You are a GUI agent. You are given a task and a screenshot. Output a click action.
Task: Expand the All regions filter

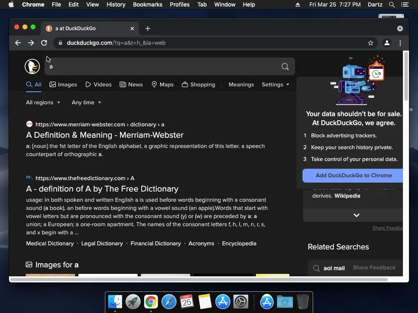point(43,102)
